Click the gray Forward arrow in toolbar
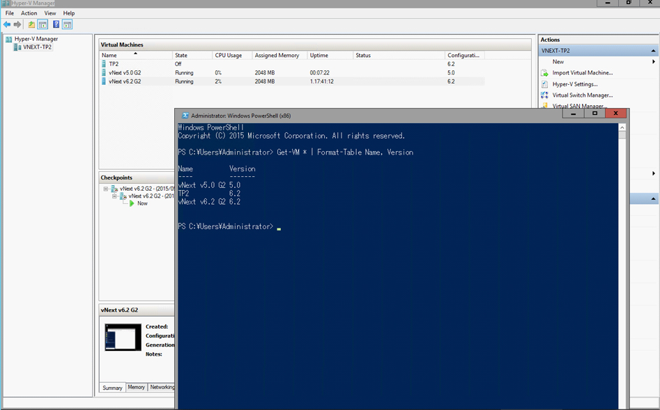Viewport: 660px width, 410px height. coord(17,25)
